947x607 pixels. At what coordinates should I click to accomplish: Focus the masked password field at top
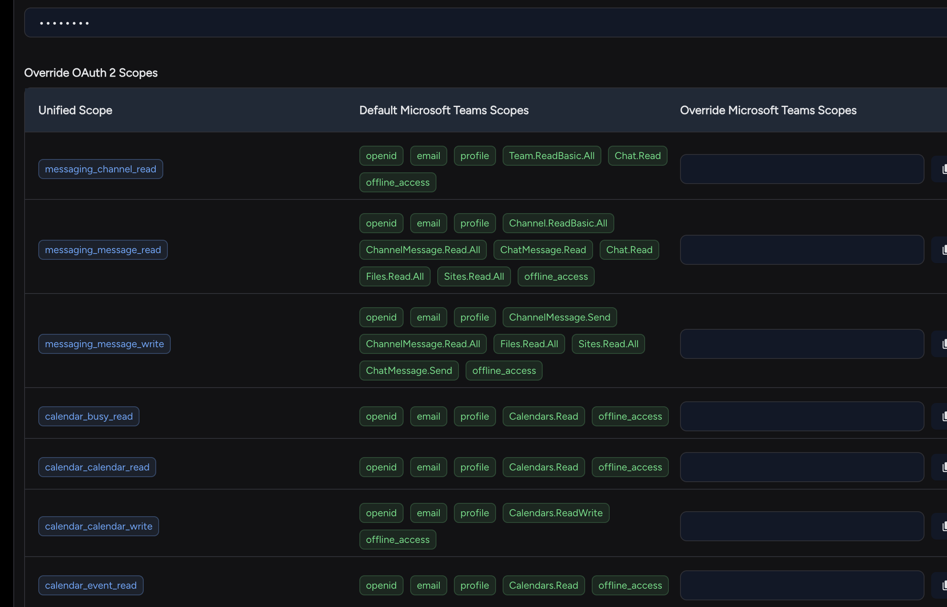tap(486, 23)
